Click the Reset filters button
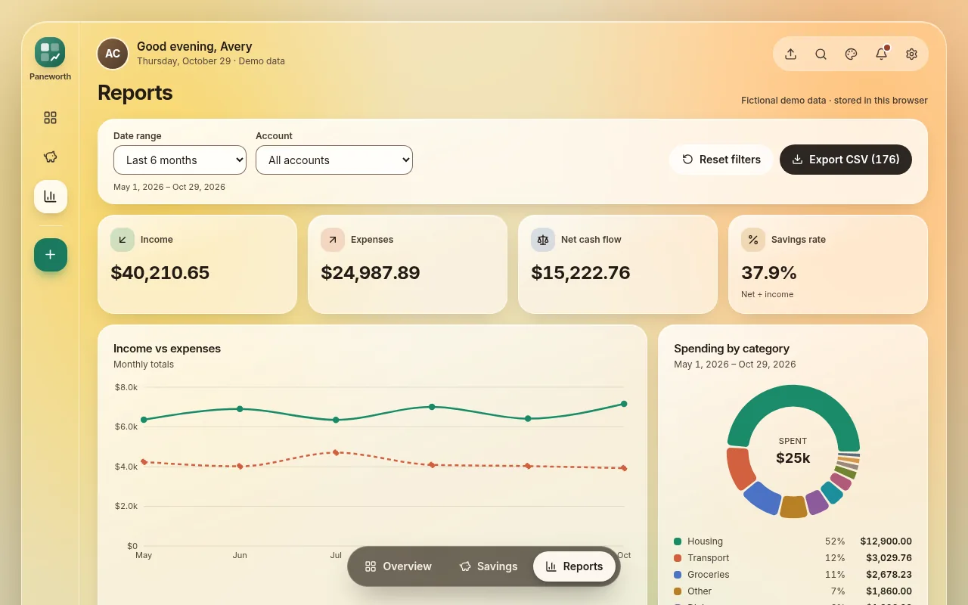Screen dimensions: 968x605 [x=721, y=160]
